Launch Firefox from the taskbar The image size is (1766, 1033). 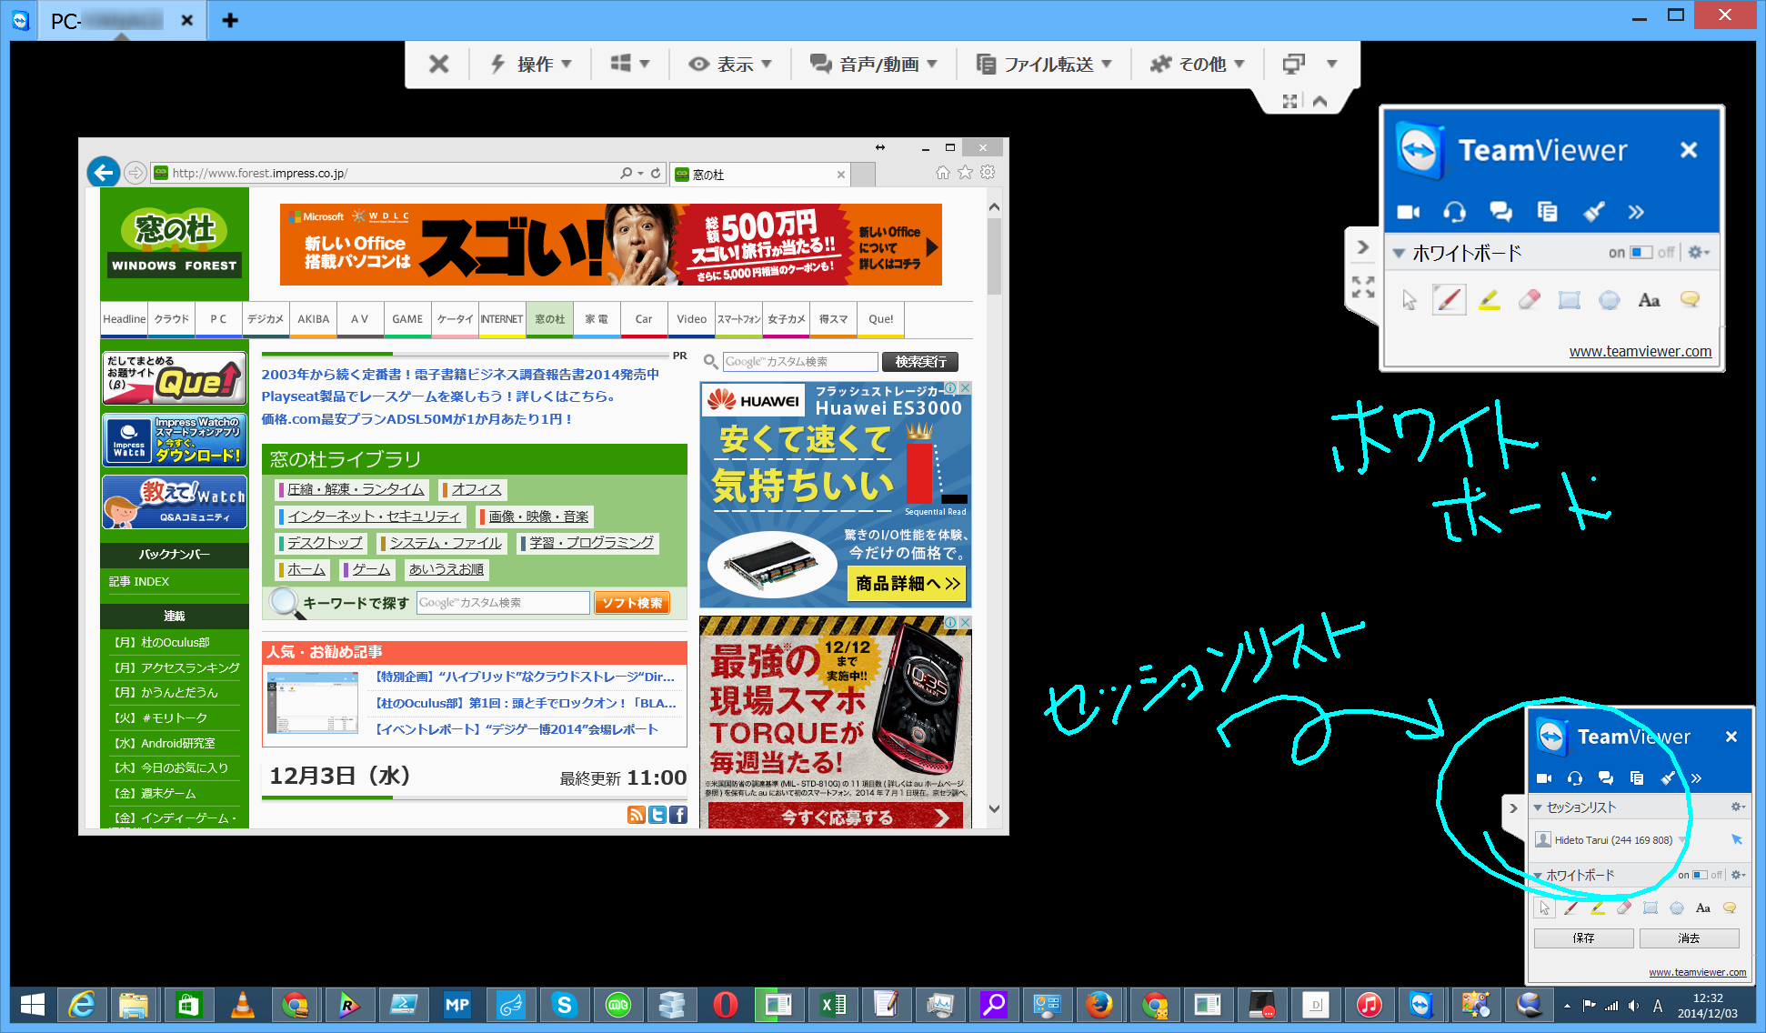1101,1005
